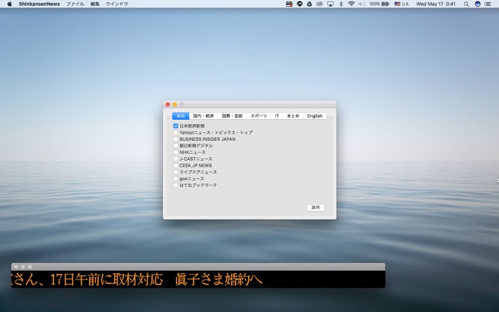Uncheck the 日本経済新聞 checkbox
The height and width of the screenshot is (312, 499).
(176, 126)
